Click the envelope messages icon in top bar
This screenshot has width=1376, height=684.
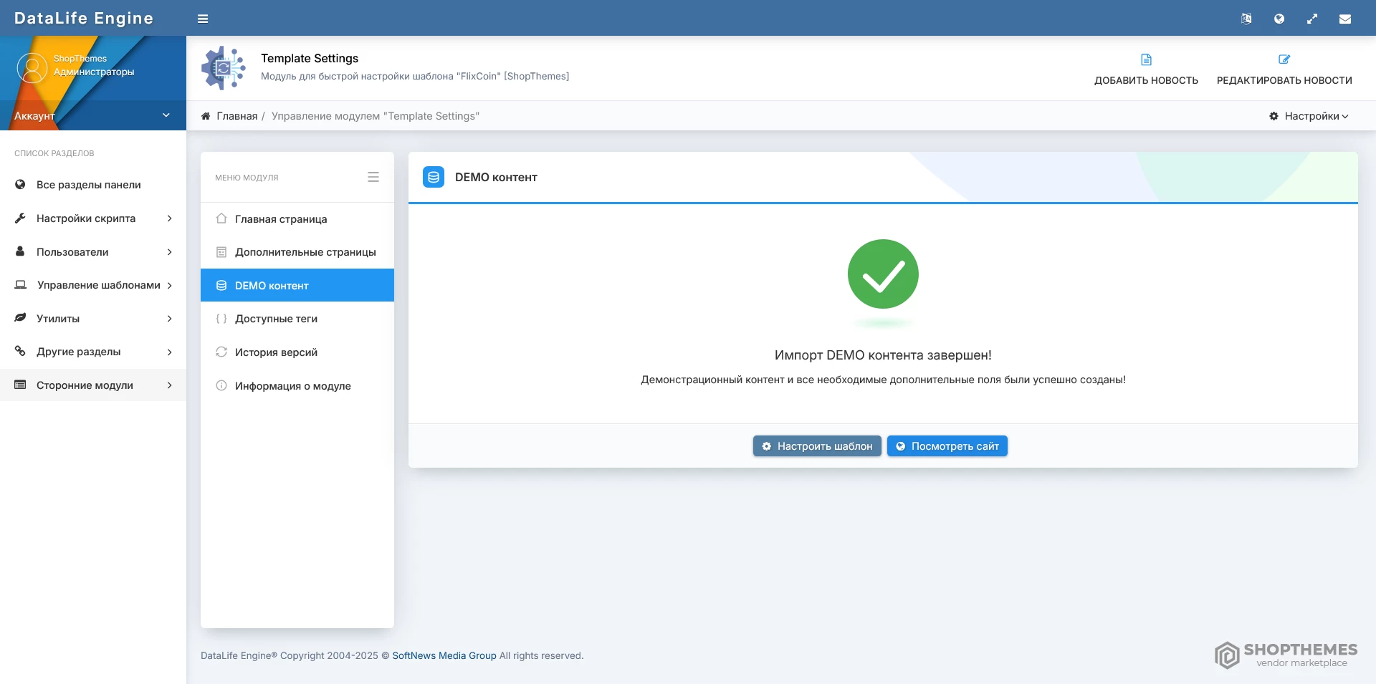pos(1345,19)
